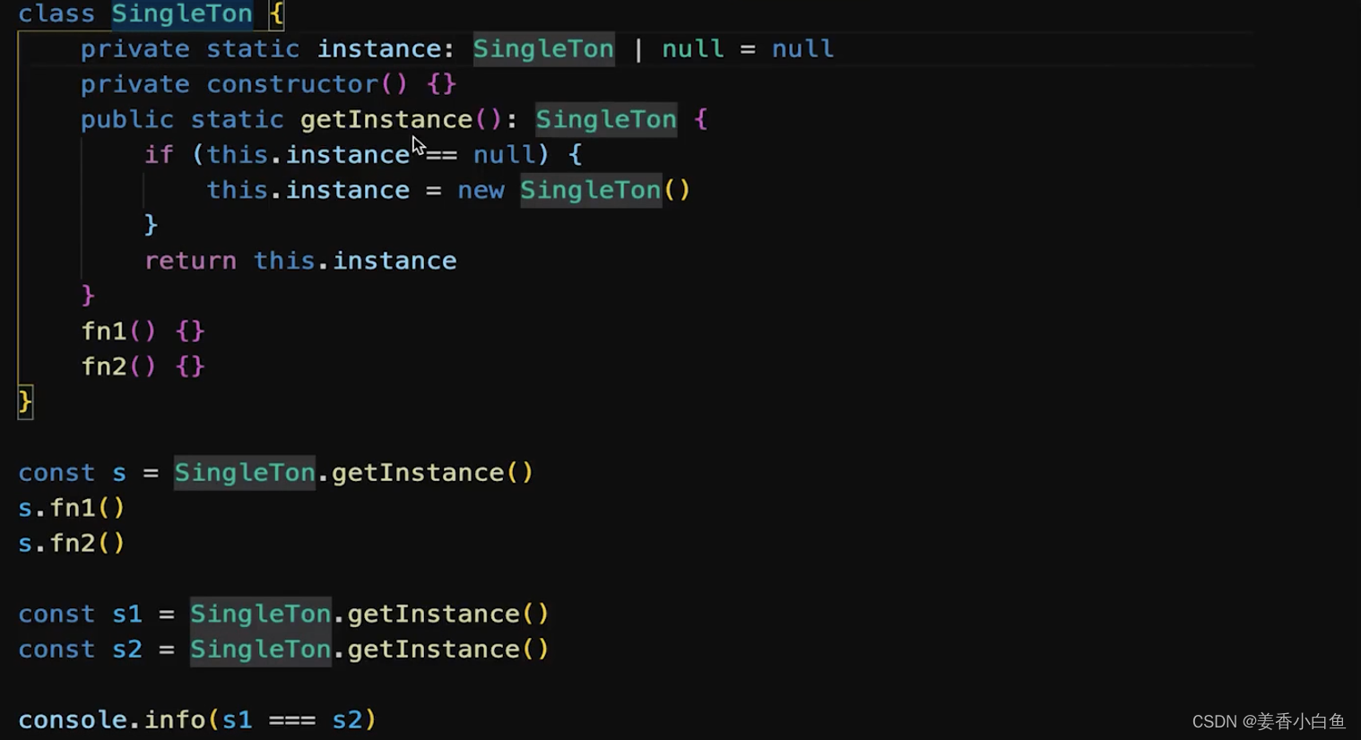This screenshot has height=740, width=1361.
Task: Click the 'info' method in console.info
Action: click(176, 719)
